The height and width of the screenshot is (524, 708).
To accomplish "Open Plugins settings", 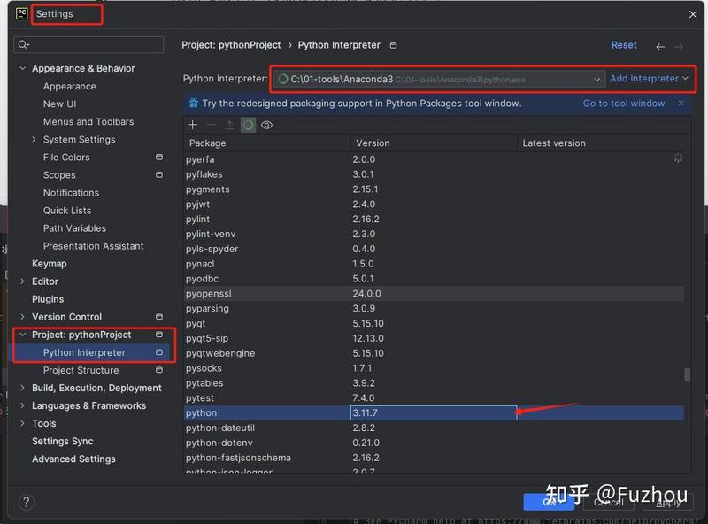I will click(x=48, y=299).
